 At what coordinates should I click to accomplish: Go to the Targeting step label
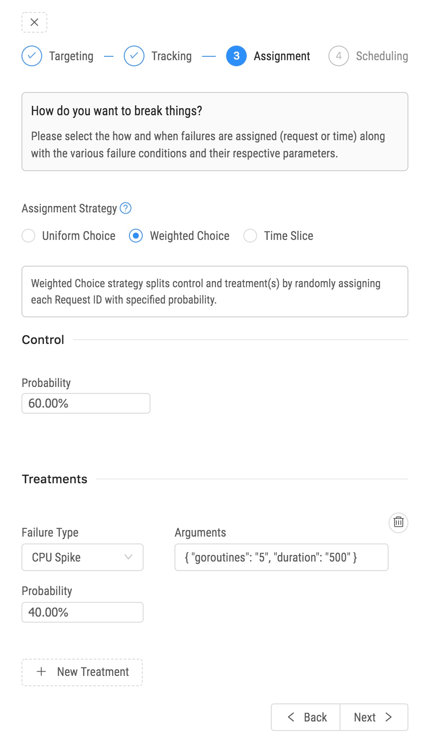click(71, 56)
